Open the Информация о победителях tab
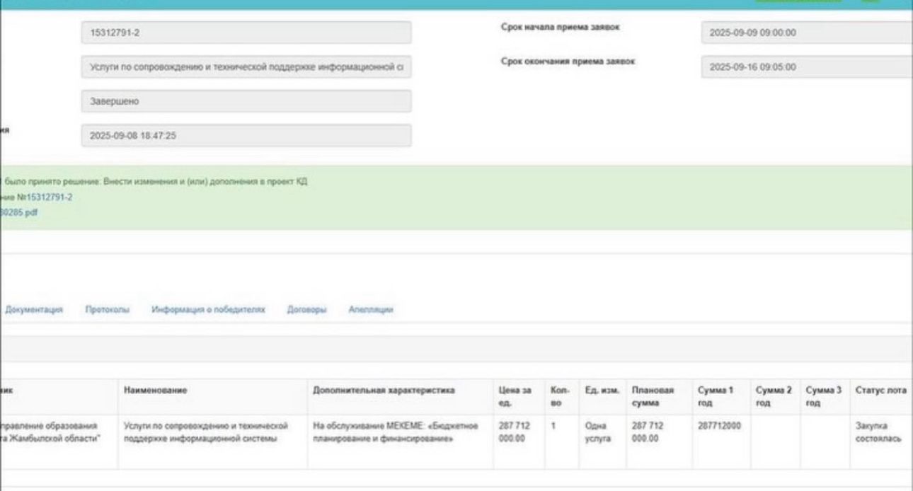 (x=208, y=310)
